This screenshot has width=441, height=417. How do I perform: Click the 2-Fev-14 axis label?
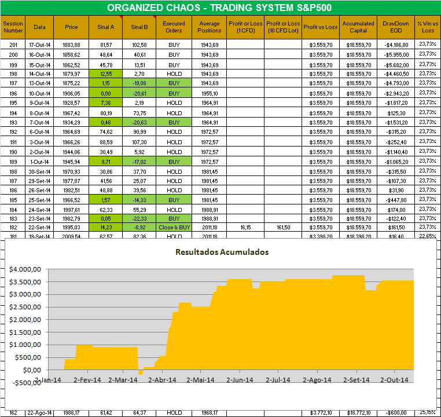(87, 380)
